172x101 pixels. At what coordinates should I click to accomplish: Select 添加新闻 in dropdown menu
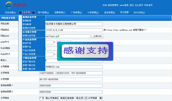(27, 24)
